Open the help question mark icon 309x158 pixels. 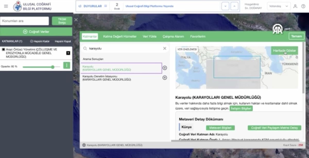pyautogui.click(x=303, y=6)
